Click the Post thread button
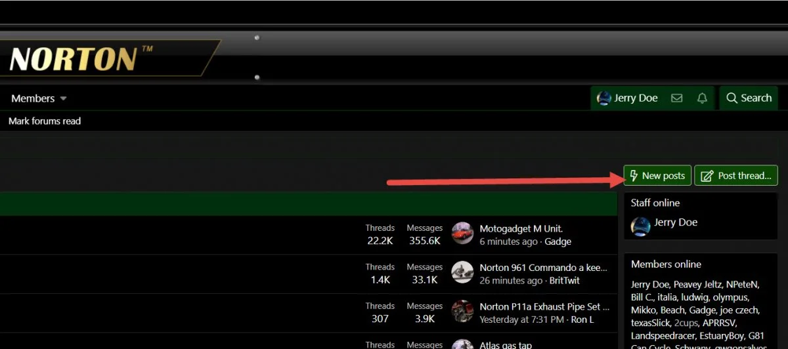Image resolution: width=788 pixels, height=349 pixels. pos(736,176)
